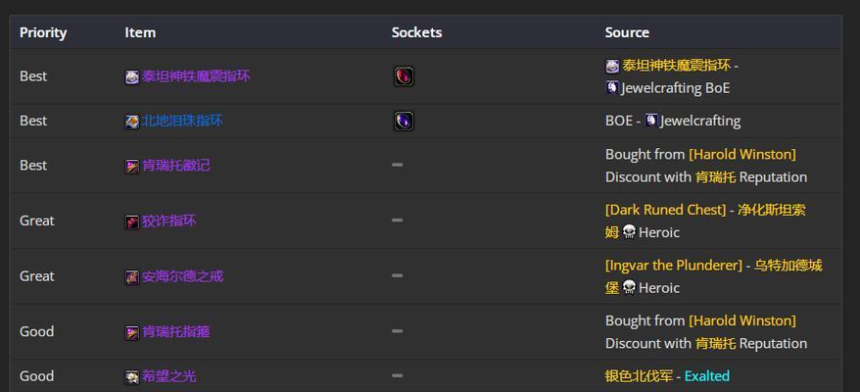860x392 pixels.
Task: Click the red gem socket icon
Action: [404, 76]
